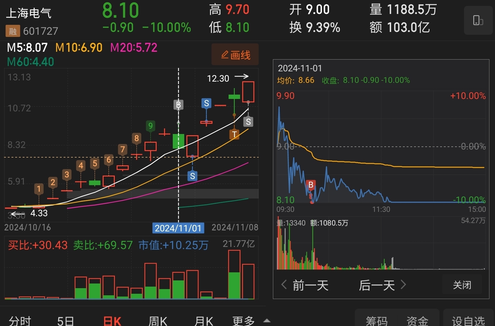Tap the numbered 4 sequence marker

coord(81,166)
